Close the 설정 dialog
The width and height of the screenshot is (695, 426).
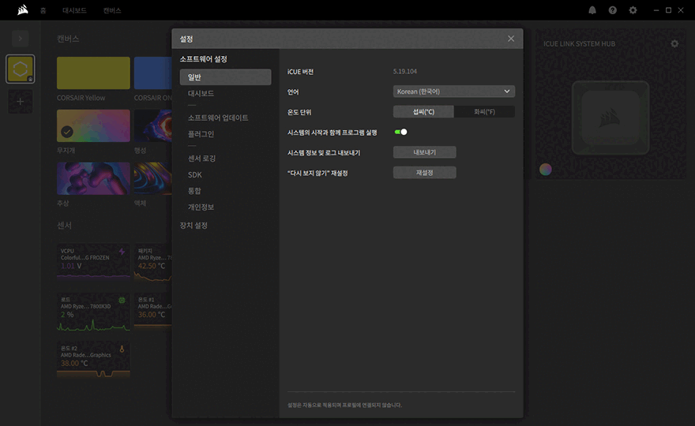[x=511, y=39]
